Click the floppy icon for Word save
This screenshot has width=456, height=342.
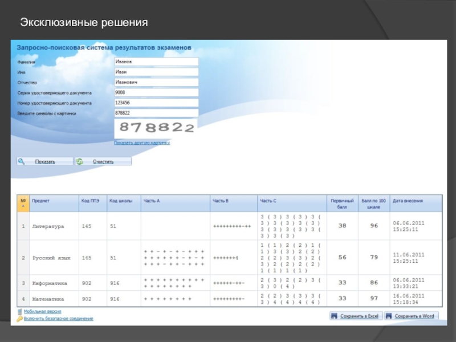click(x=389, y=316)
